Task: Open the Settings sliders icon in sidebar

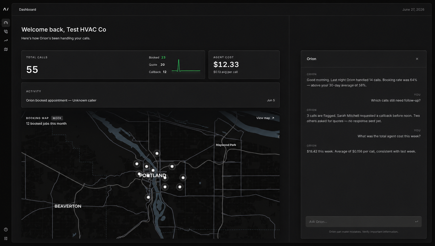Action: point(6,238)
